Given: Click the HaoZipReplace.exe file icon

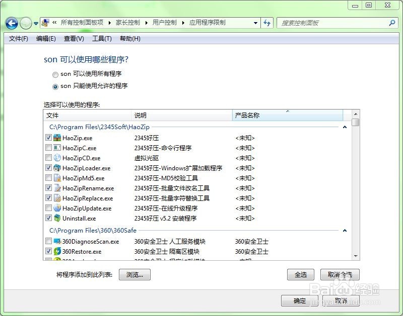Looking at the screenshot, I should pyautogui.click(x=57, y=198).
